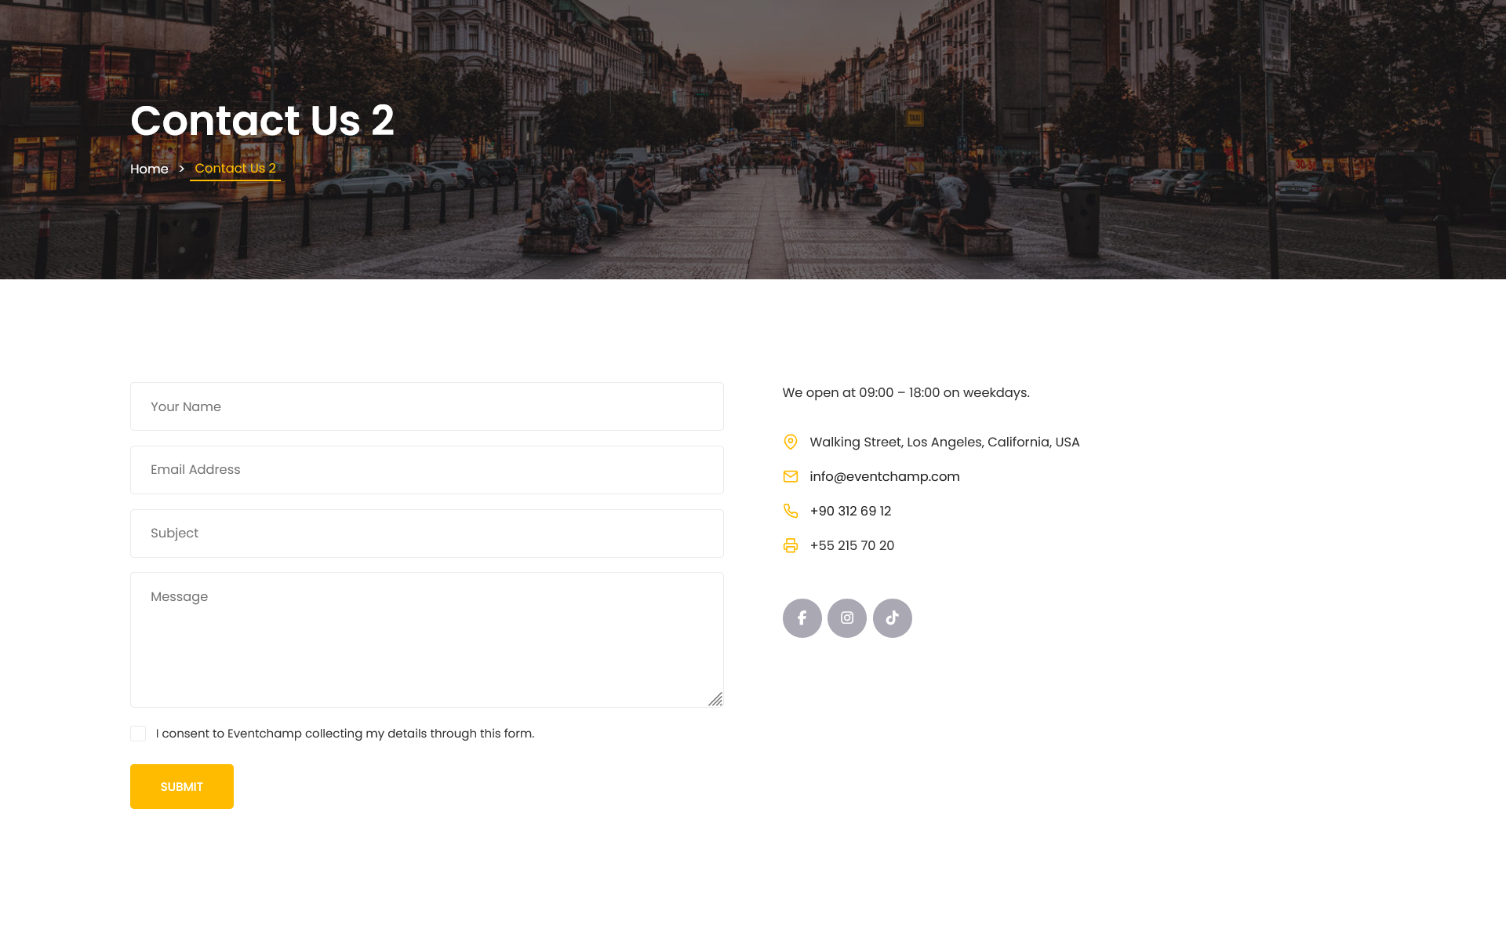This screenshot has width=1506, height=936.
Task: Click the breadcrumb separator arrow
Action: [181, 169]
